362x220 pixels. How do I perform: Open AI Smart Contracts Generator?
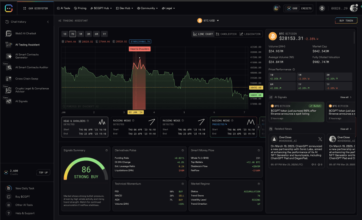click(27, 56)
